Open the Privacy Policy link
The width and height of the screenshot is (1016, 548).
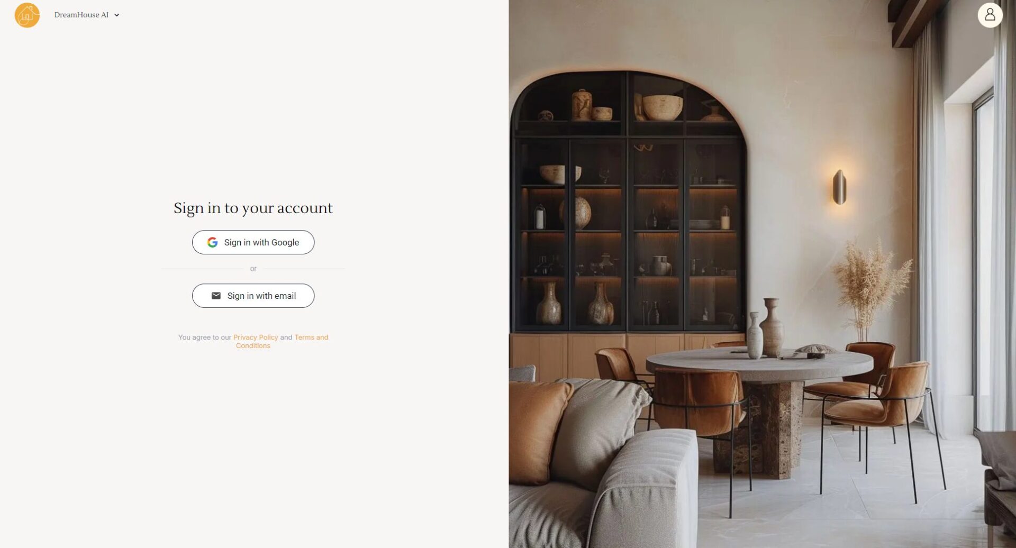[256, 337]
